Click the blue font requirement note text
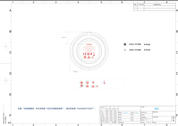Viewport: 178px width, 126px height. 57,109
